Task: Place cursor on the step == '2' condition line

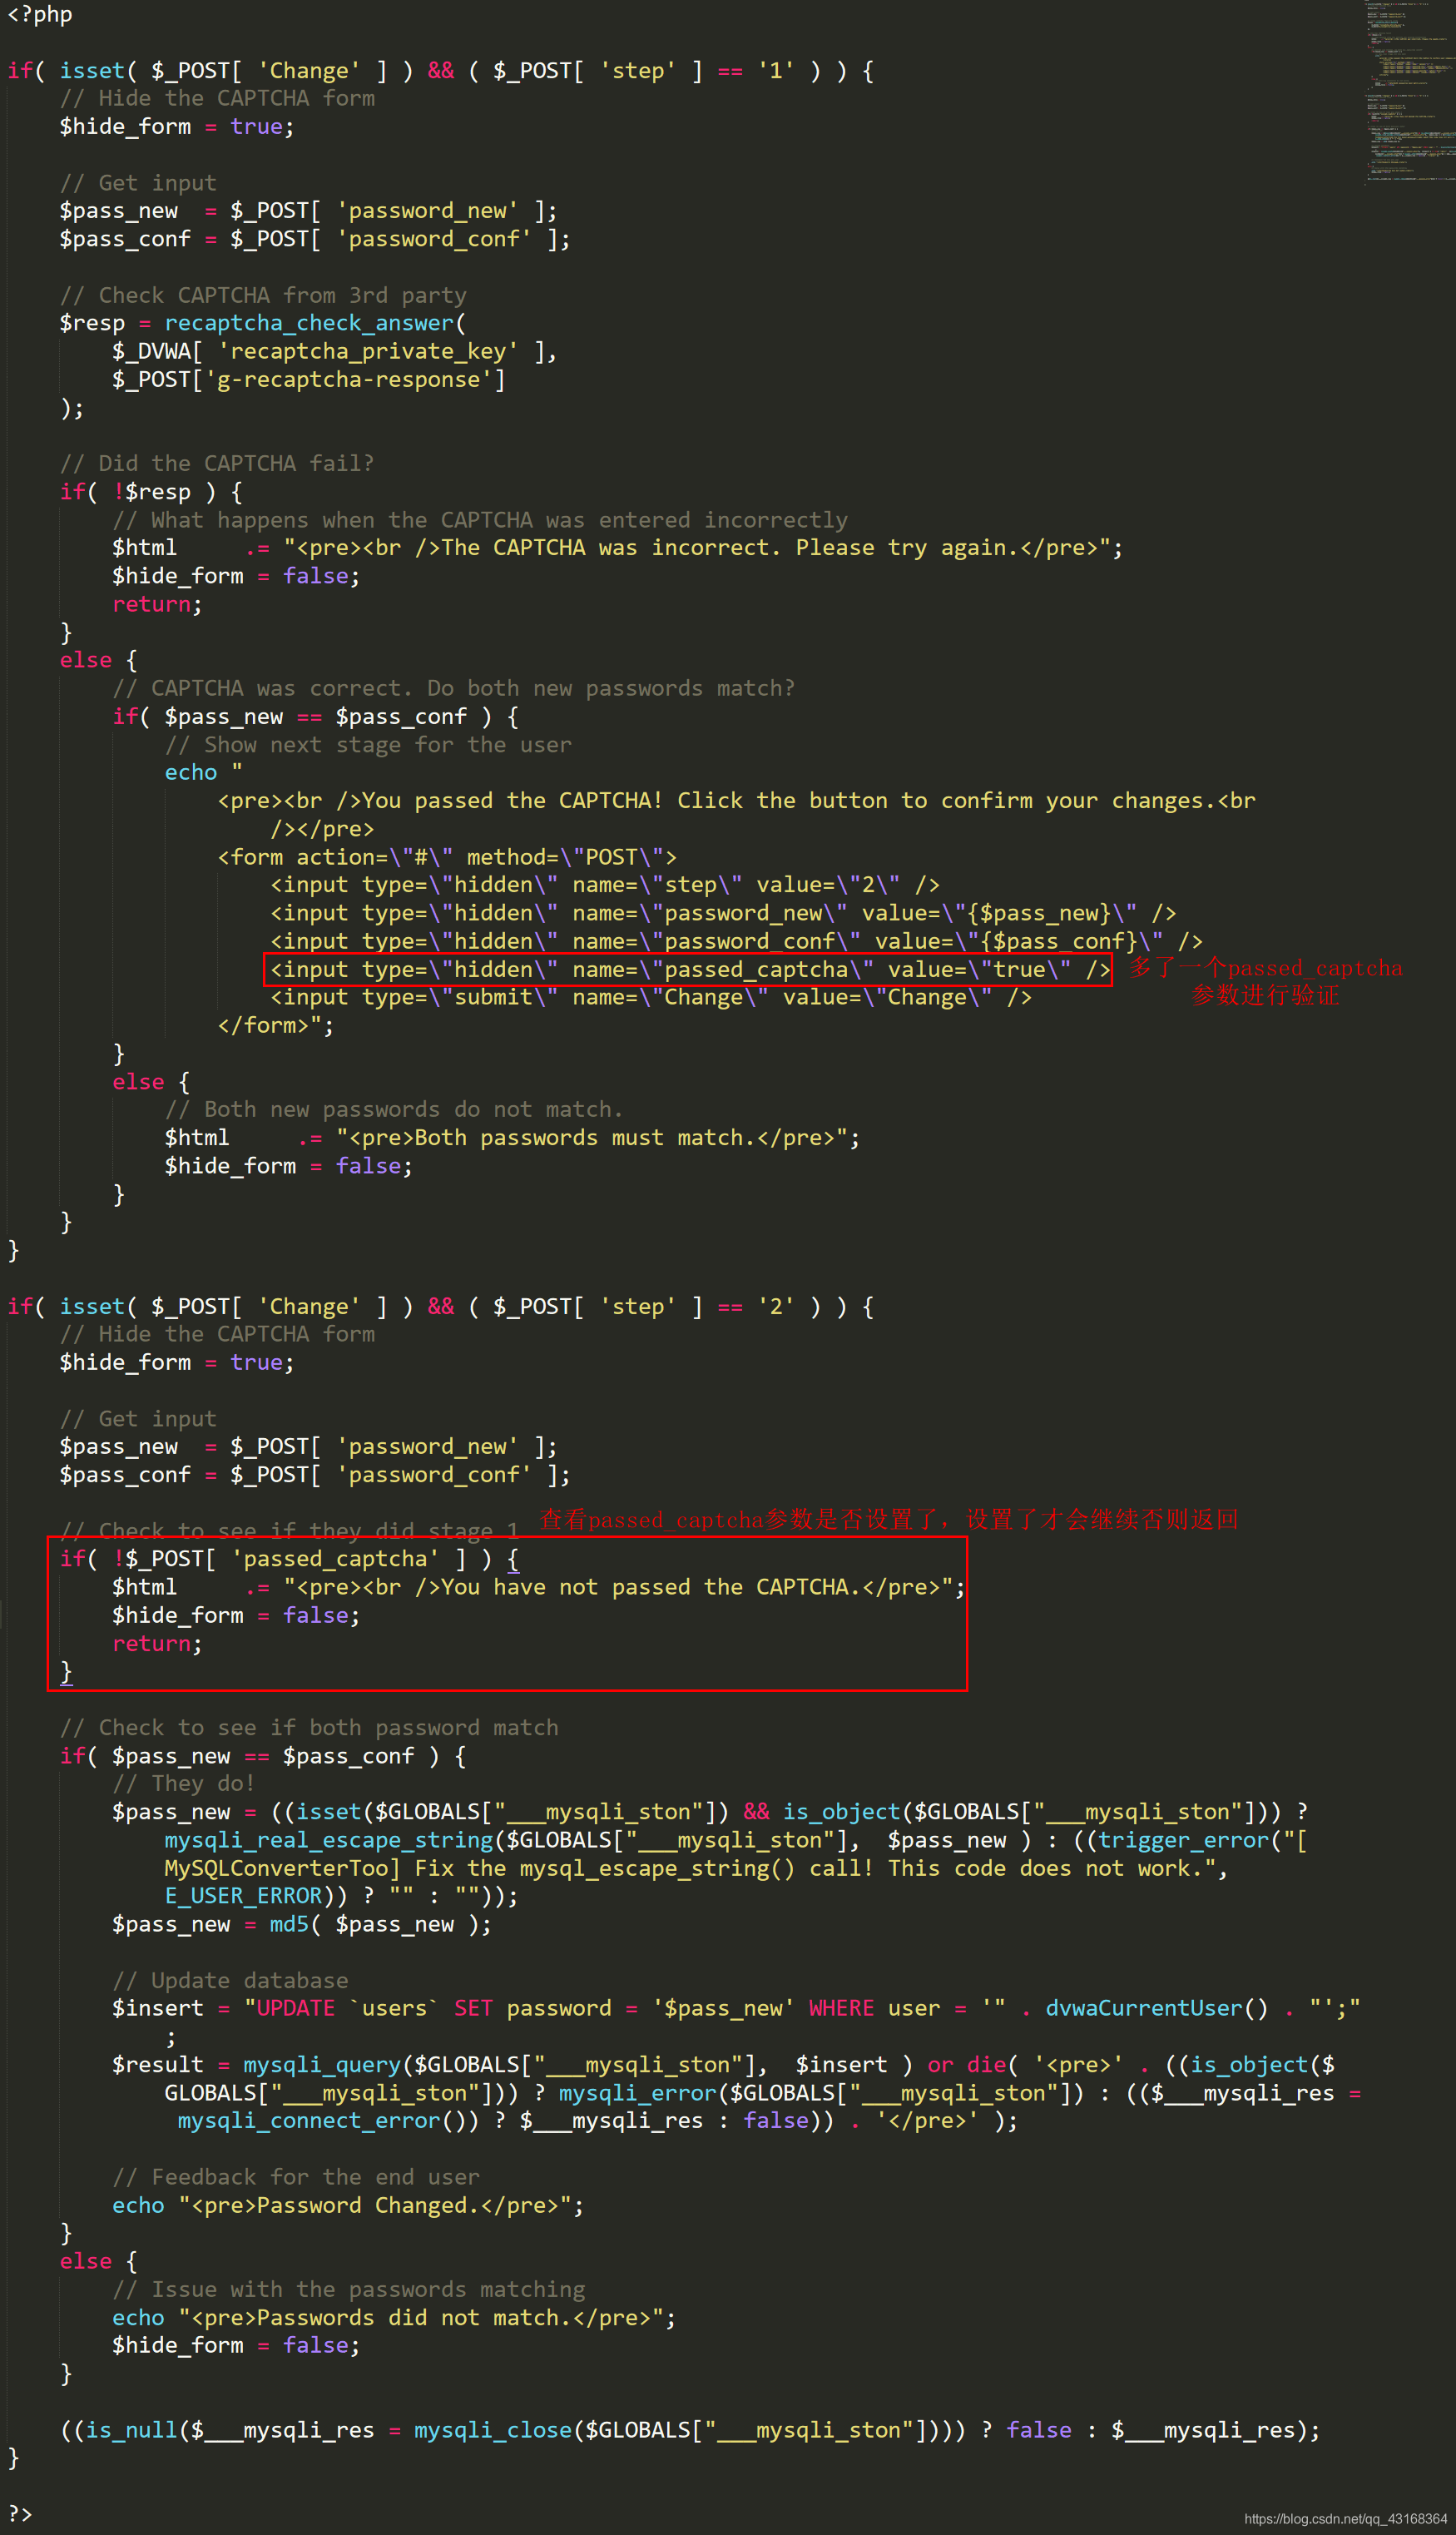Action: coord(441,1307)
